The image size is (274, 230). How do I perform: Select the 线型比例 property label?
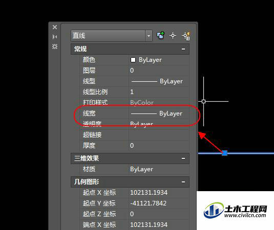95,92
